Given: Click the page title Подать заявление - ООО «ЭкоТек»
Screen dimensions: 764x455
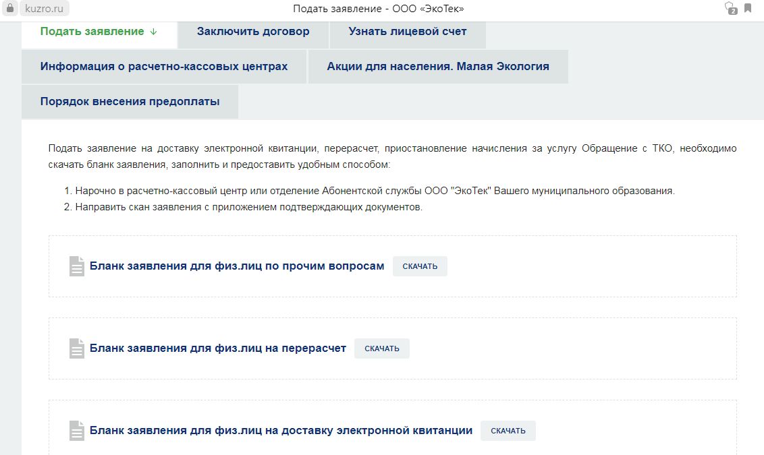Looking at the screenshot, I should click(378, 9).
